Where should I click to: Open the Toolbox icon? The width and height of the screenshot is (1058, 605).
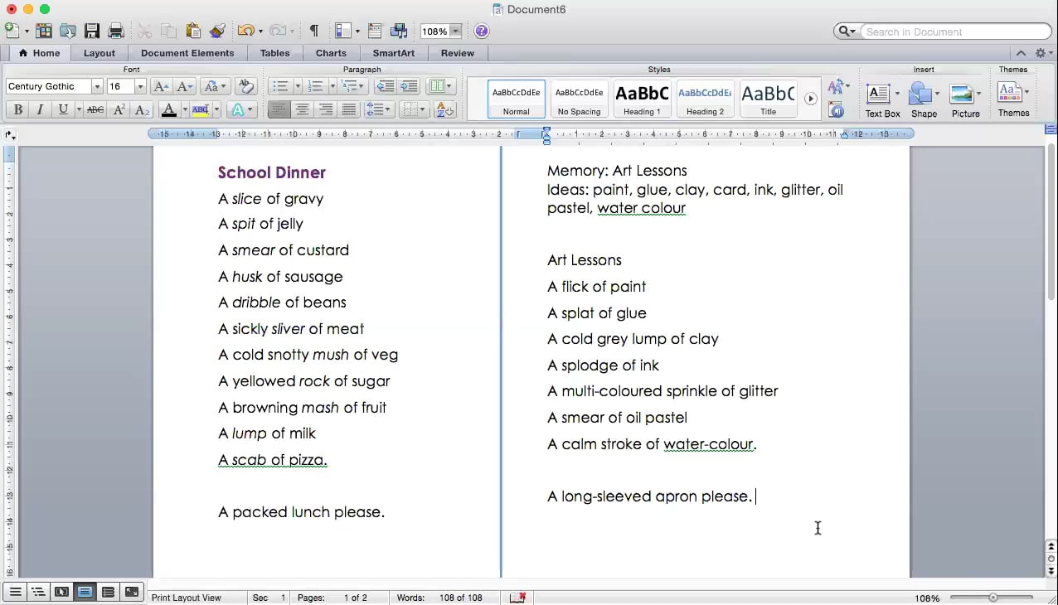375,31
